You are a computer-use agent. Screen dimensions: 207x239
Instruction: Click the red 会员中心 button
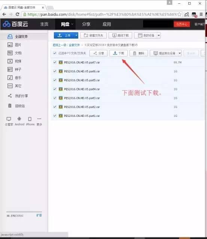click(182, 24)
